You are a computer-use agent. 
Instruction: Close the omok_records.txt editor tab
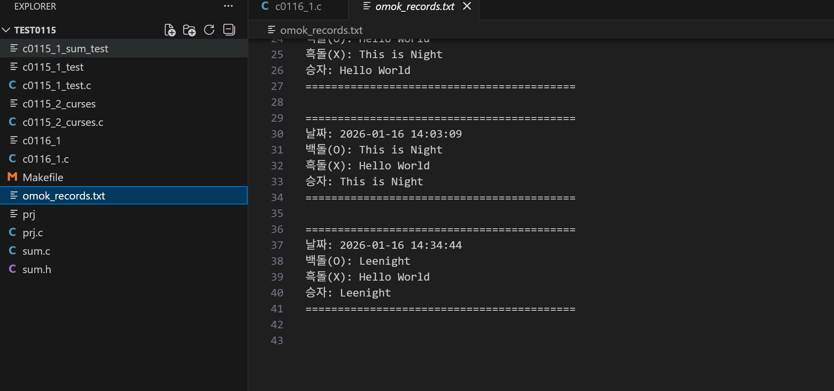pyautogui.click(x=467, y=6)
